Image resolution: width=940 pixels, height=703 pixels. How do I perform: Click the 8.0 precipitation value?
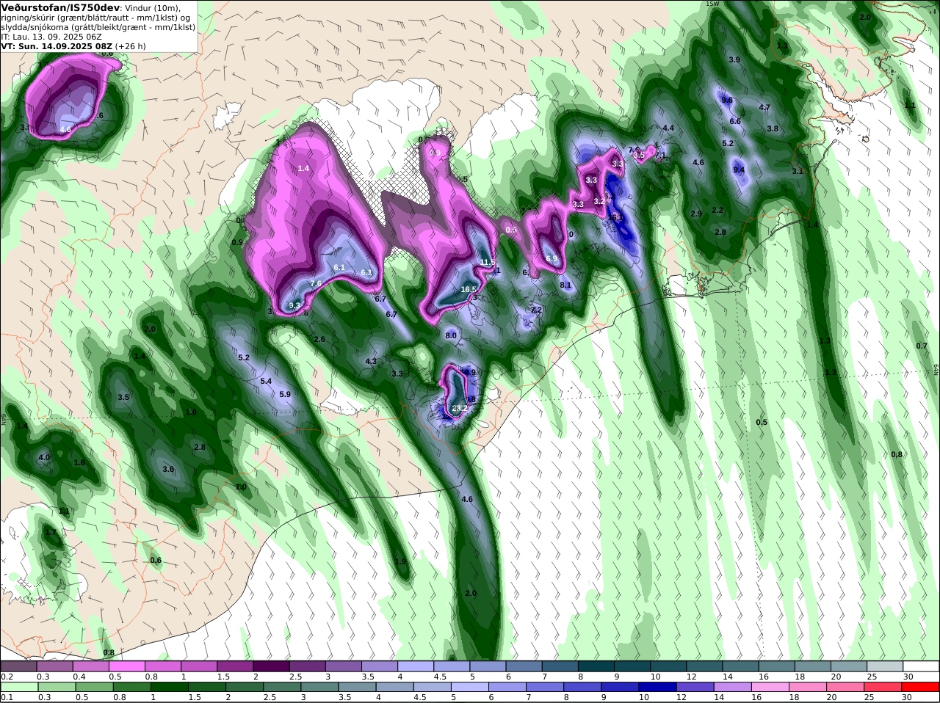click(451, 335)
